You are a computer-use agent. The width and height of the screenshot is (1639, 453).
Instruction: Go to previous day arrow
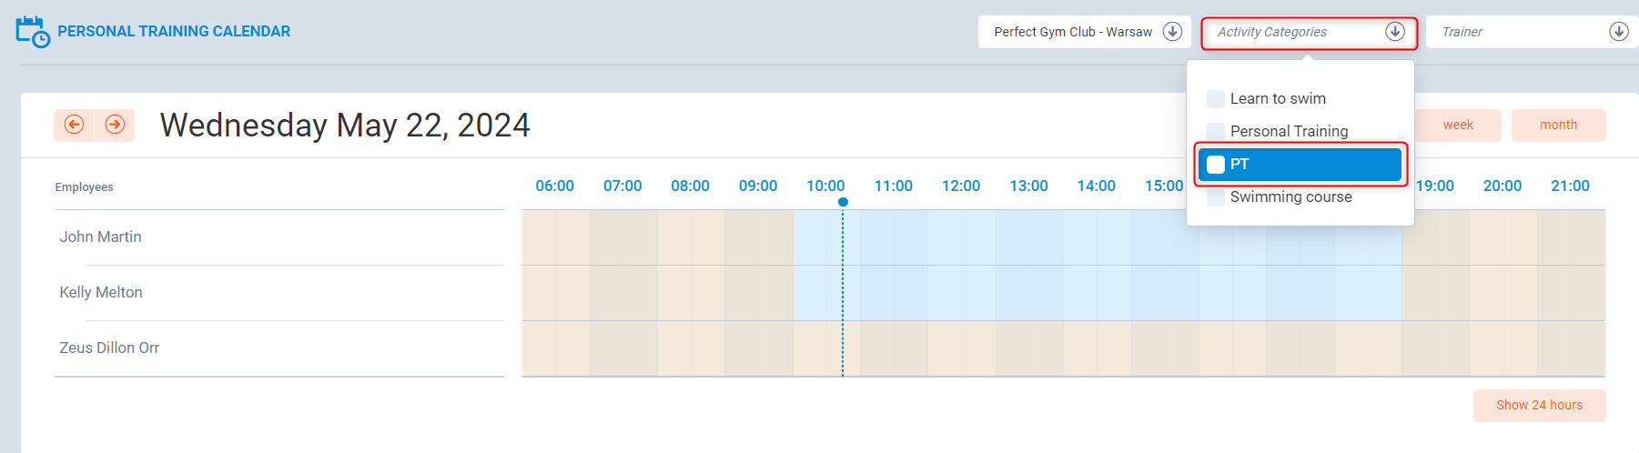pos(75,125)
